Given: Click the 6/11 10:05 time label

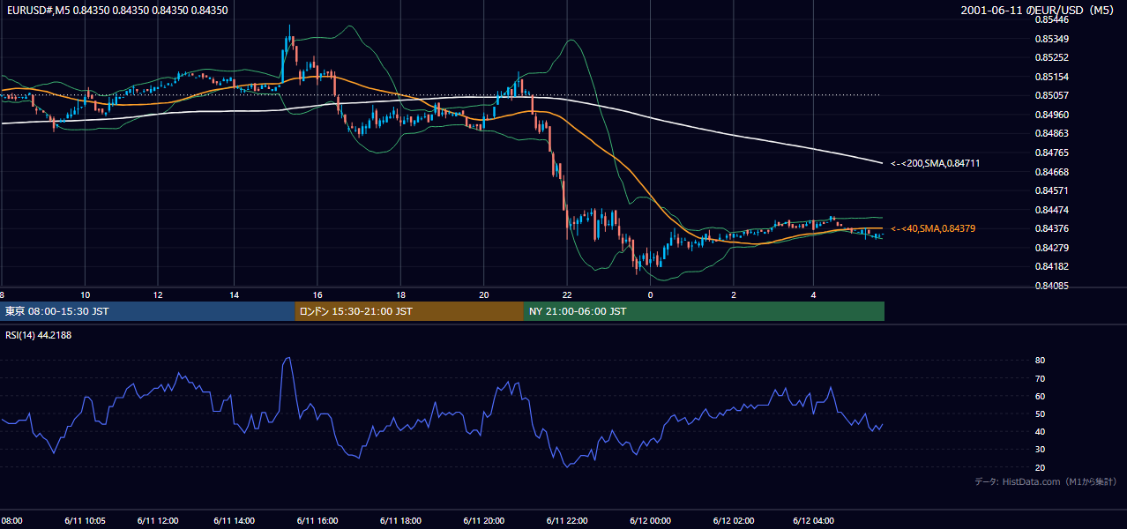Looking at the screenshot, I should click(84, 520).
